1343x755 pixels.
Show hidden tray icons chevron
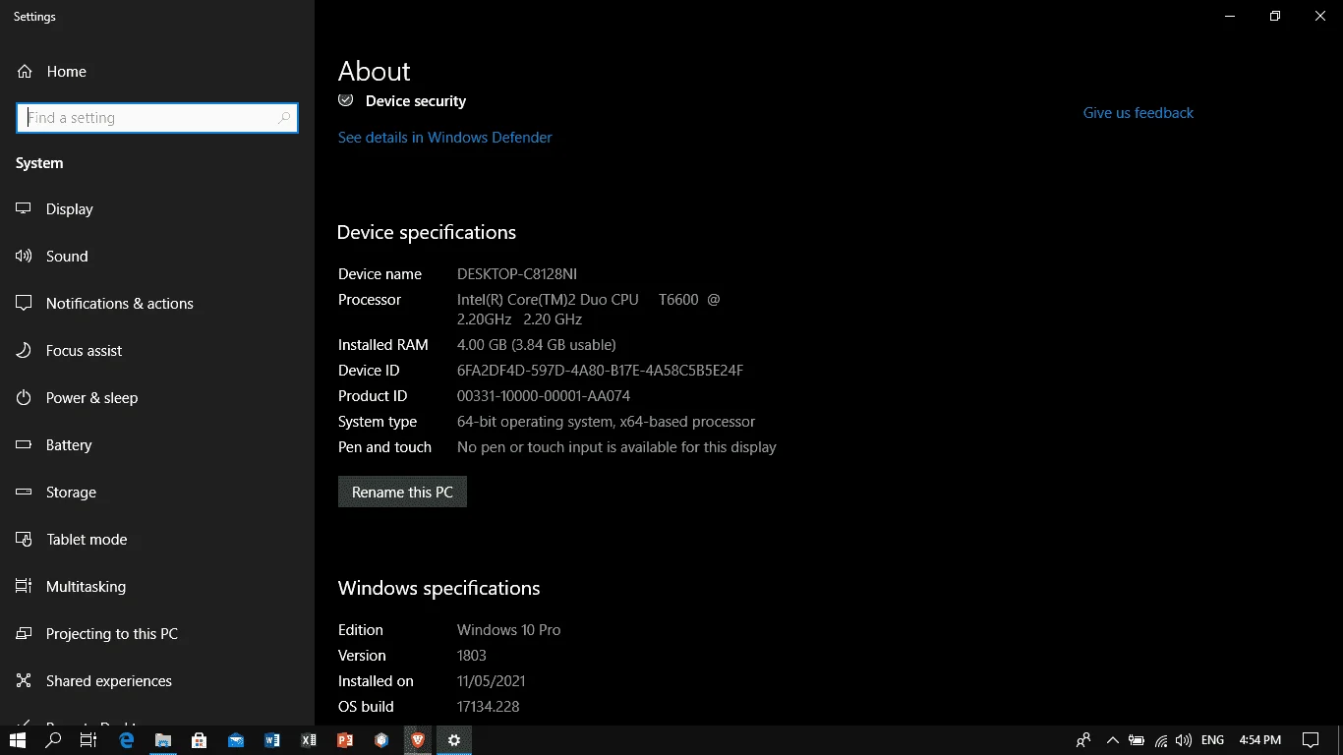(x=1113, y=740)
